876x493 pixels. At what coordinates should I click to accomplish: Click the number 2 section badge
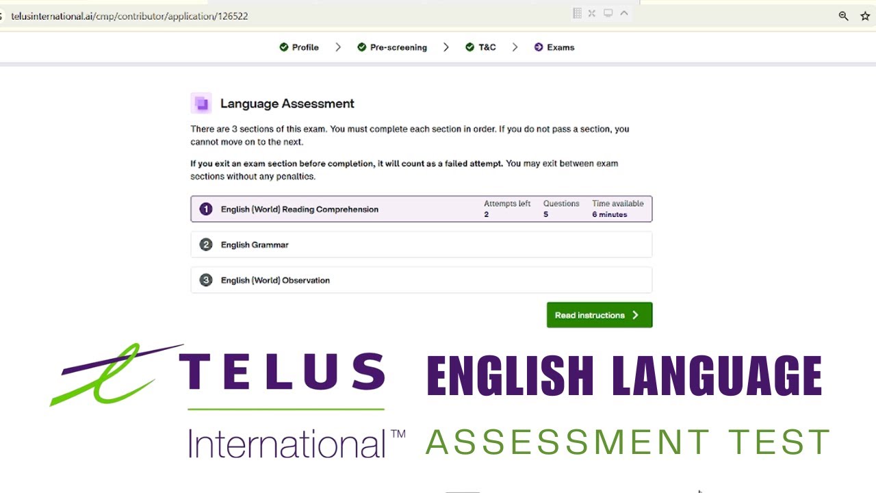coord(206,244)
